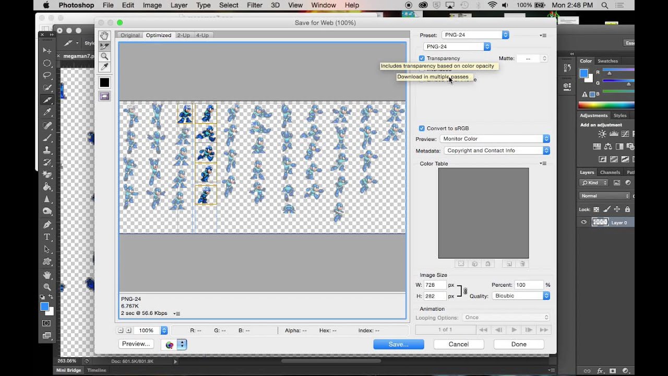The image size is (668, 376).
Task: Open the Apple menu
Action: (46, 5)
